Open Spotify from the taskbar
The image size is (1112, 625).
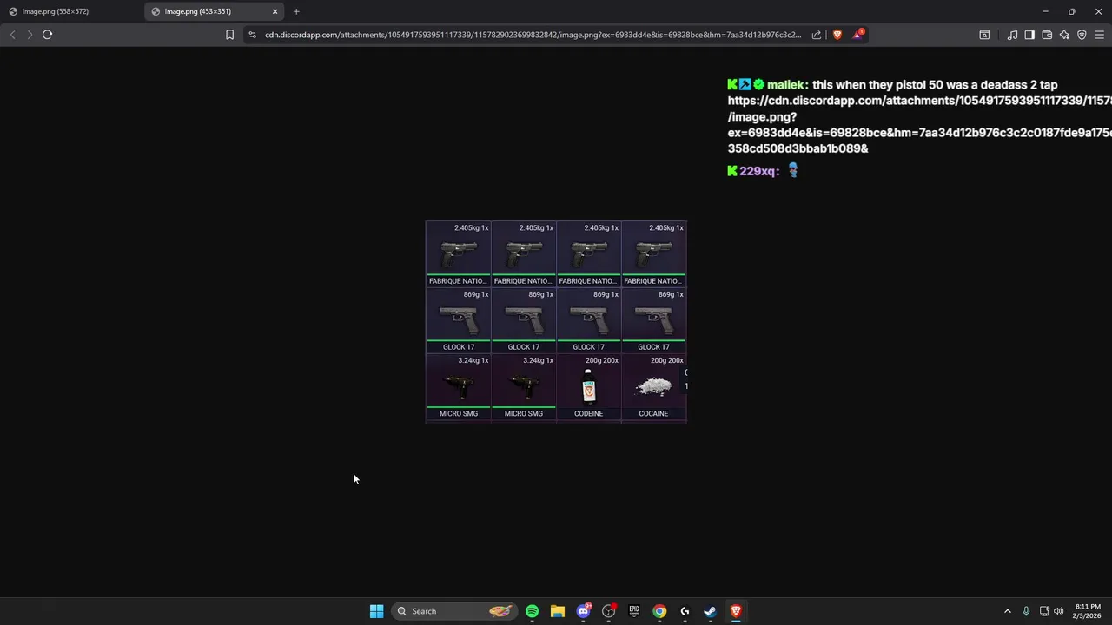click(x=532, y=611)
